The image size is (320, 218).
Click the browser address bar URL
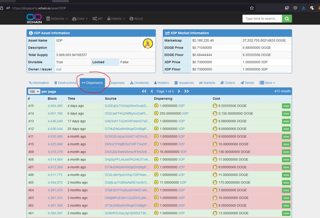tap(39, 8)
